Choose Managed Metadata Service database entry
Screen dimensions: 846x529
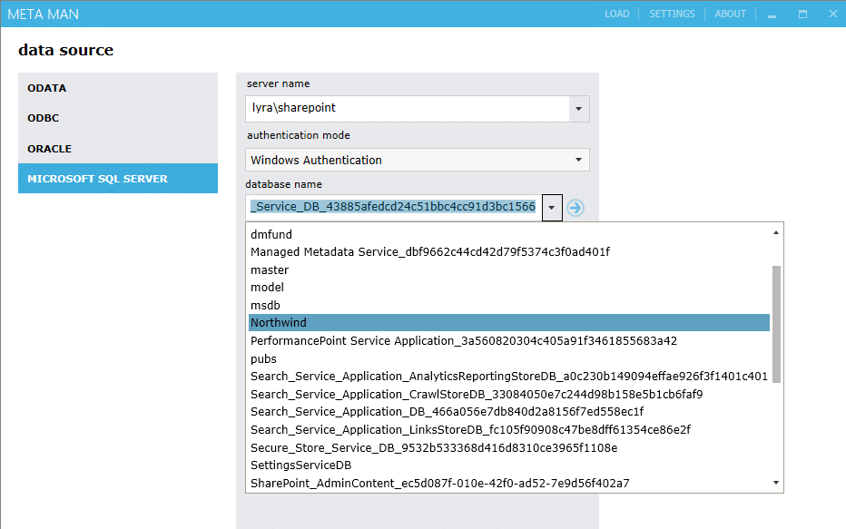point(509,252)
